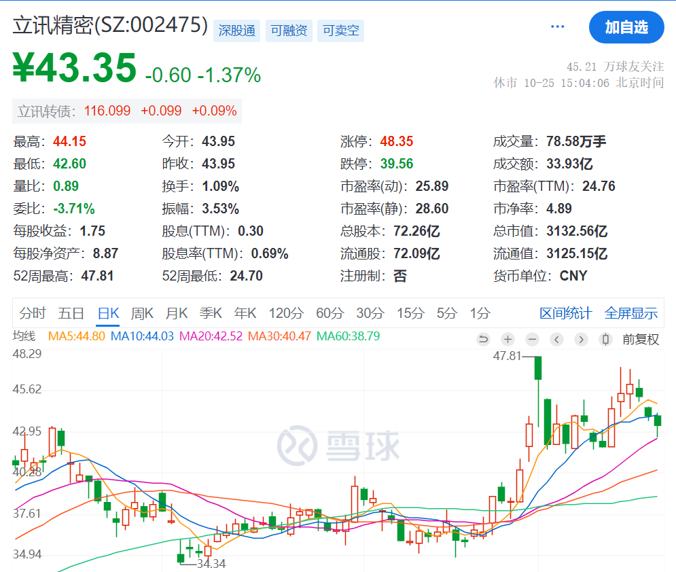Screen dimensions: 676x572
Task: Switch to the 周K weekly chart tab
Action: [142, 314]
